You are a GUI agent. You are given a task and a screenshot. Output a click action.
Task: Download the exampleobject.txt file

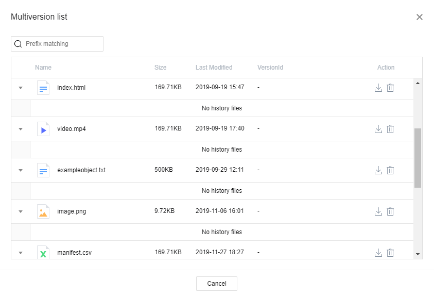tap(378, 170)
